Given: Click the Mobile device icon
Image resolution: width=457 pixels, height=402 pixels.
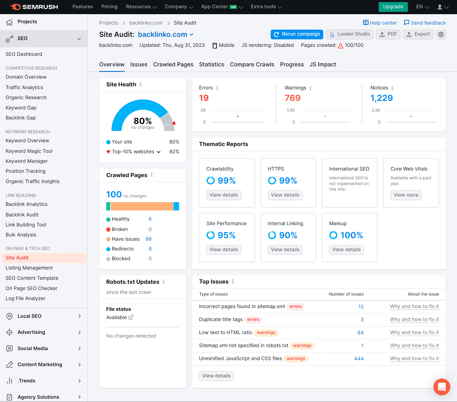Looking at the screenshot, I should (215, 46).
